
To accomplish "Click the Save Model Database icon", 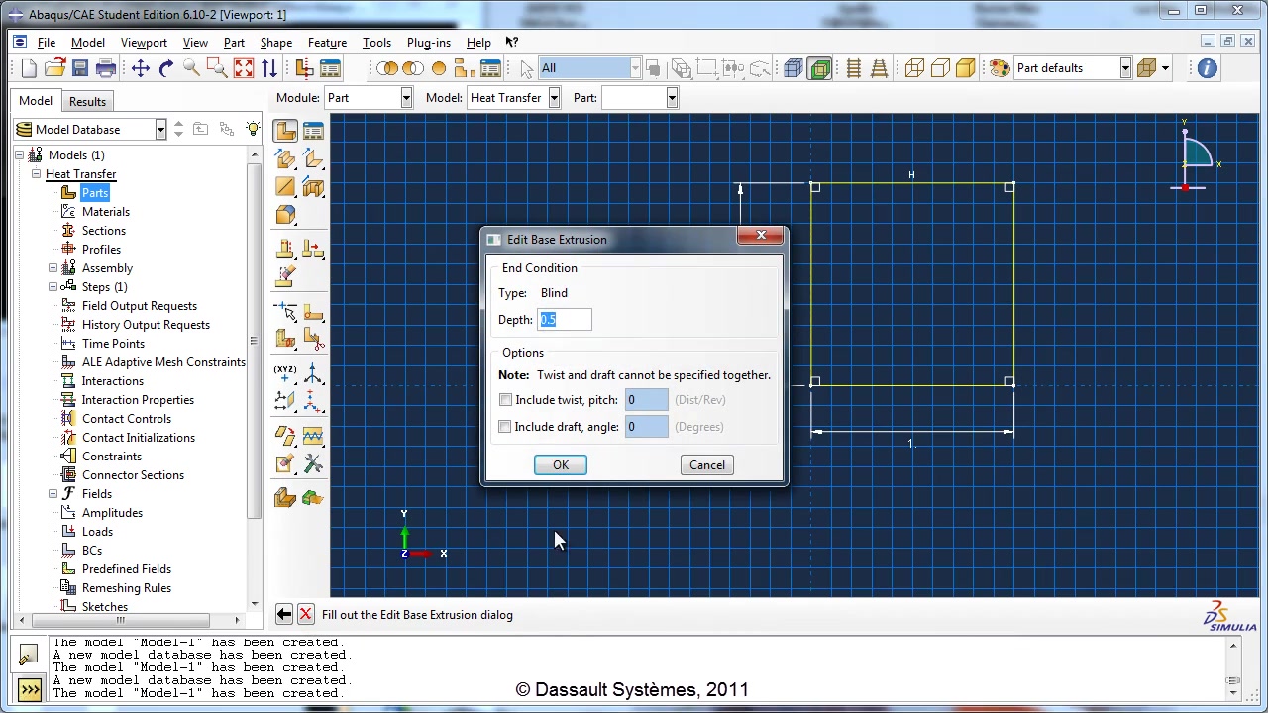I will (x=80, y=68).
